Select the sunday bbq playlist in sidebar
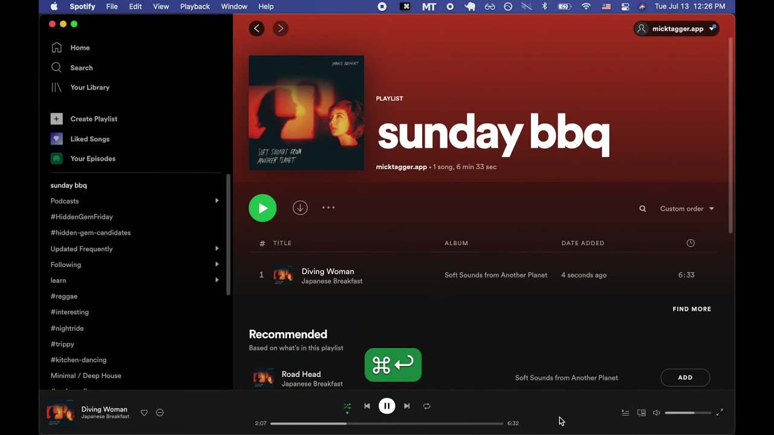 pos(68,185)
